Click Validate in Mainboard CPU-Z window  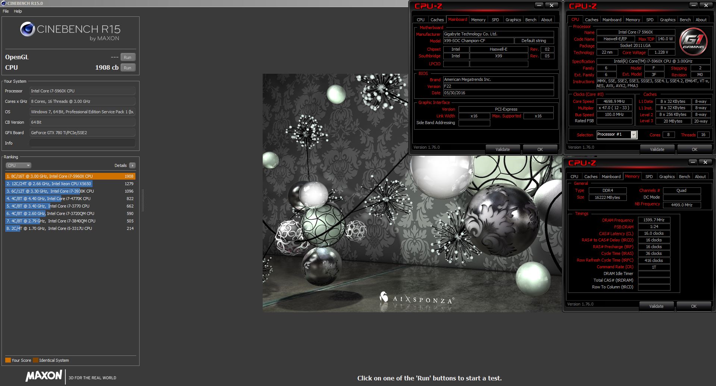point(503,149)
